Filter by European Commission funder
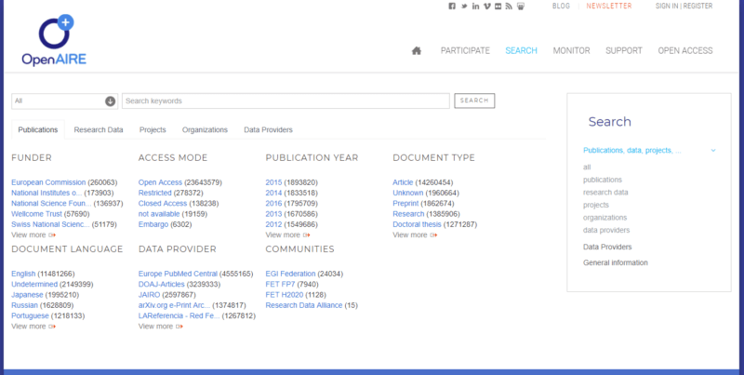The width and height of the screenshot is (744, 375). [x=48, y=182]
